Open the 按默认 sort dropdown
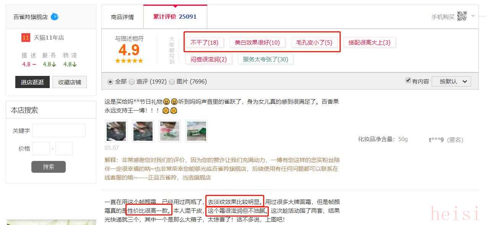 451,81
